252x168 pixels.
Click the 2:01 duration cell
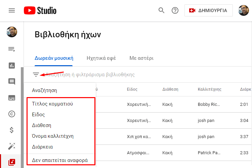pos(244,104)
